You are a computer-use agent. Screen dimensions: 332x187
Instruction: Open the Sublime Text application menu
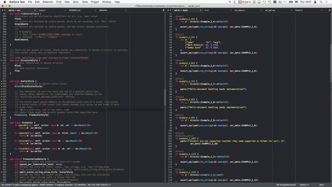[17, 2]
